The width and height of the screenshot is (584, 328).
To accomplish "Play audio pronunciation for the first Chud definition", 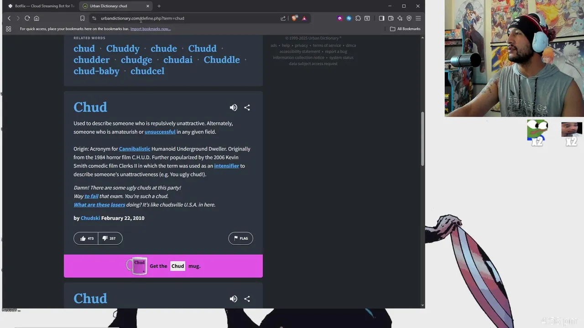I will click(x=233, y=108).
